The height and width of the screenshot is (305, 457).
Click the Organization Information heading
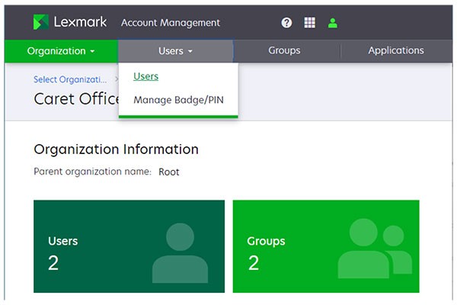(x=116, y=149)
